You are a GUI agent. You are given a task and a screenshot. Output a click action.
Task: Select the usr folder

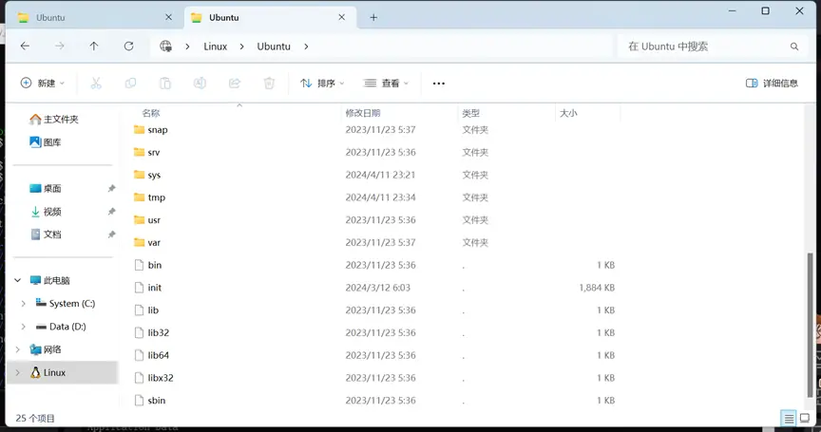pyautogui.click(x=153, y=219)
